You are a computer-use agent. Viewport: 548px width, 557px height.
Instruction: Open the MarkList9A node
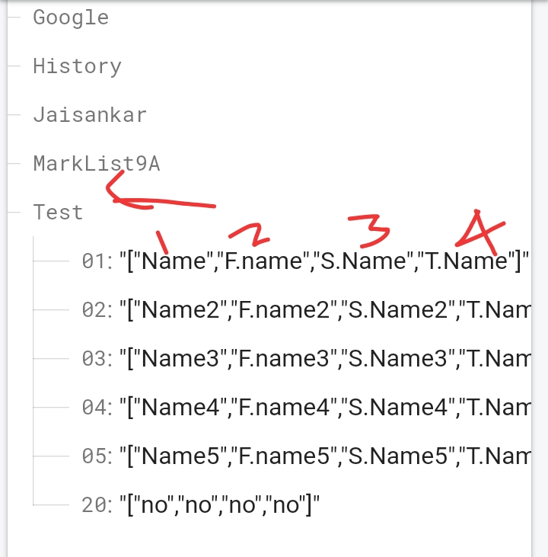96,164
